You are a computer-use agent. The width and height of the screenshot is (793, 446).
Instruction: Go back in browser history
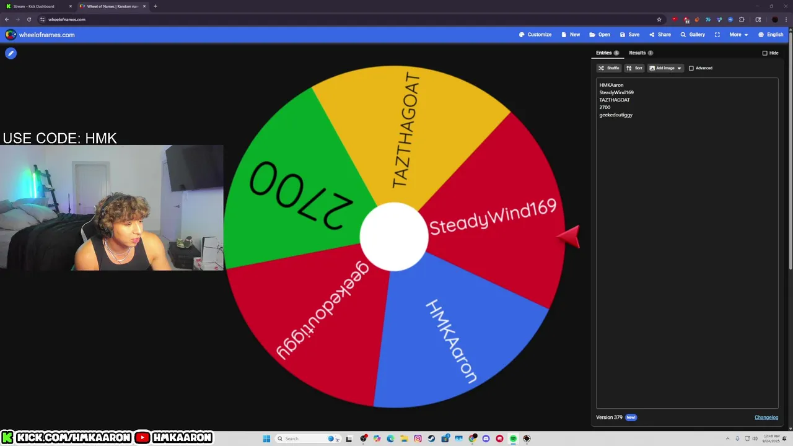pyautogui.click(x=7, y=19)
